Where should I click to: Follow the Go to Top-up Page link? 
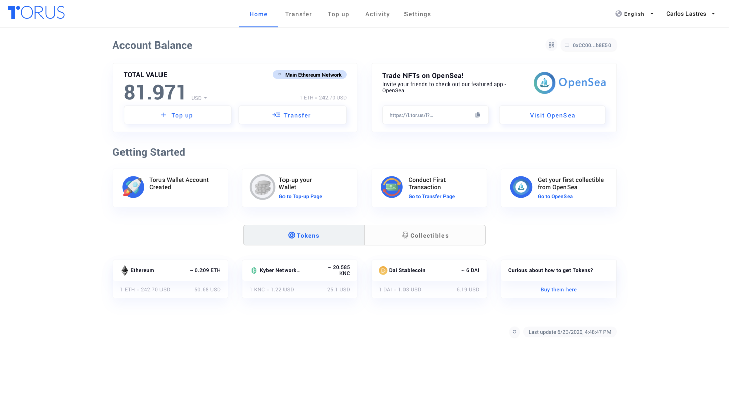tap(300, 197)
